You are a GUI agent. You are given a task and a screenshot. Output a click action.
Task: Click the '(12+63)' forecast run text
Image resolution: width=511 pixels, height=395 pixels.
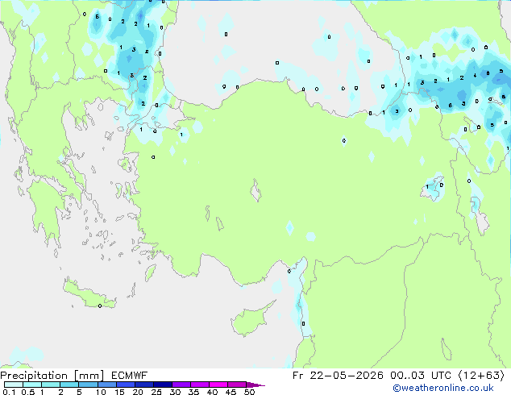point(481,376)
